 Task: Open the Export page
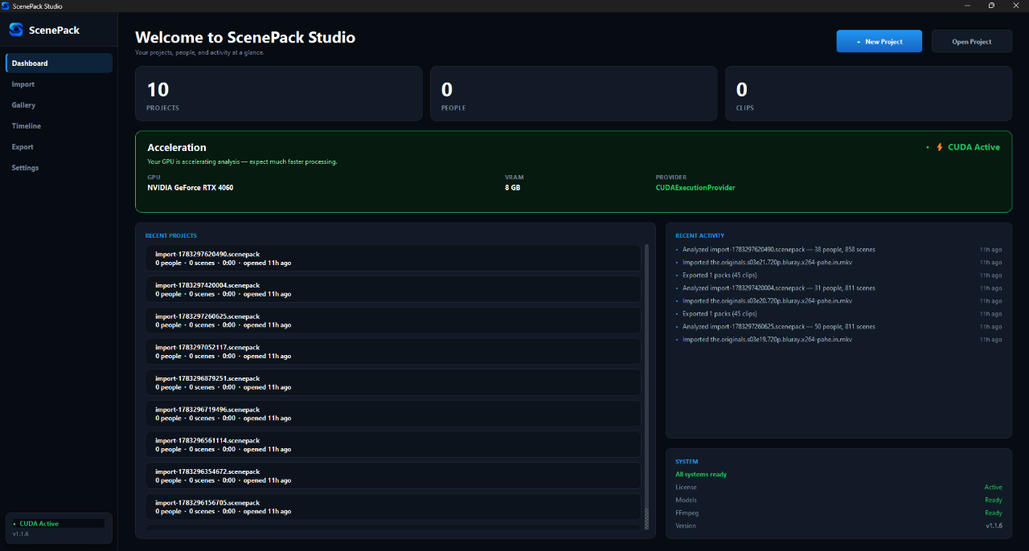coord(59,147)
